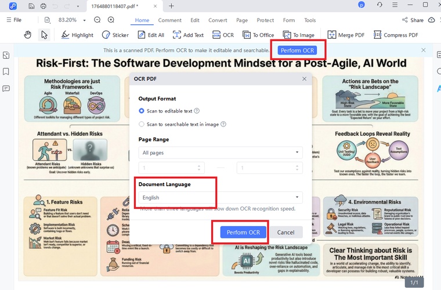Click the save icon in title bar
This screenshot has height=290, width=441.
[31, 6]
